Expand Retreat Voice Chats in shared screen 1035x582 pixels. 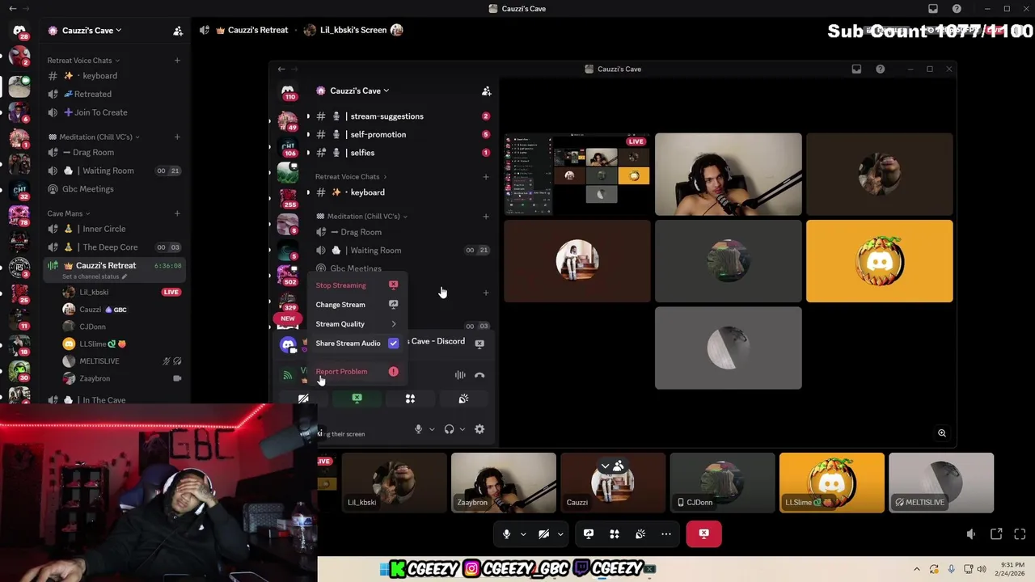pos(351,177)
